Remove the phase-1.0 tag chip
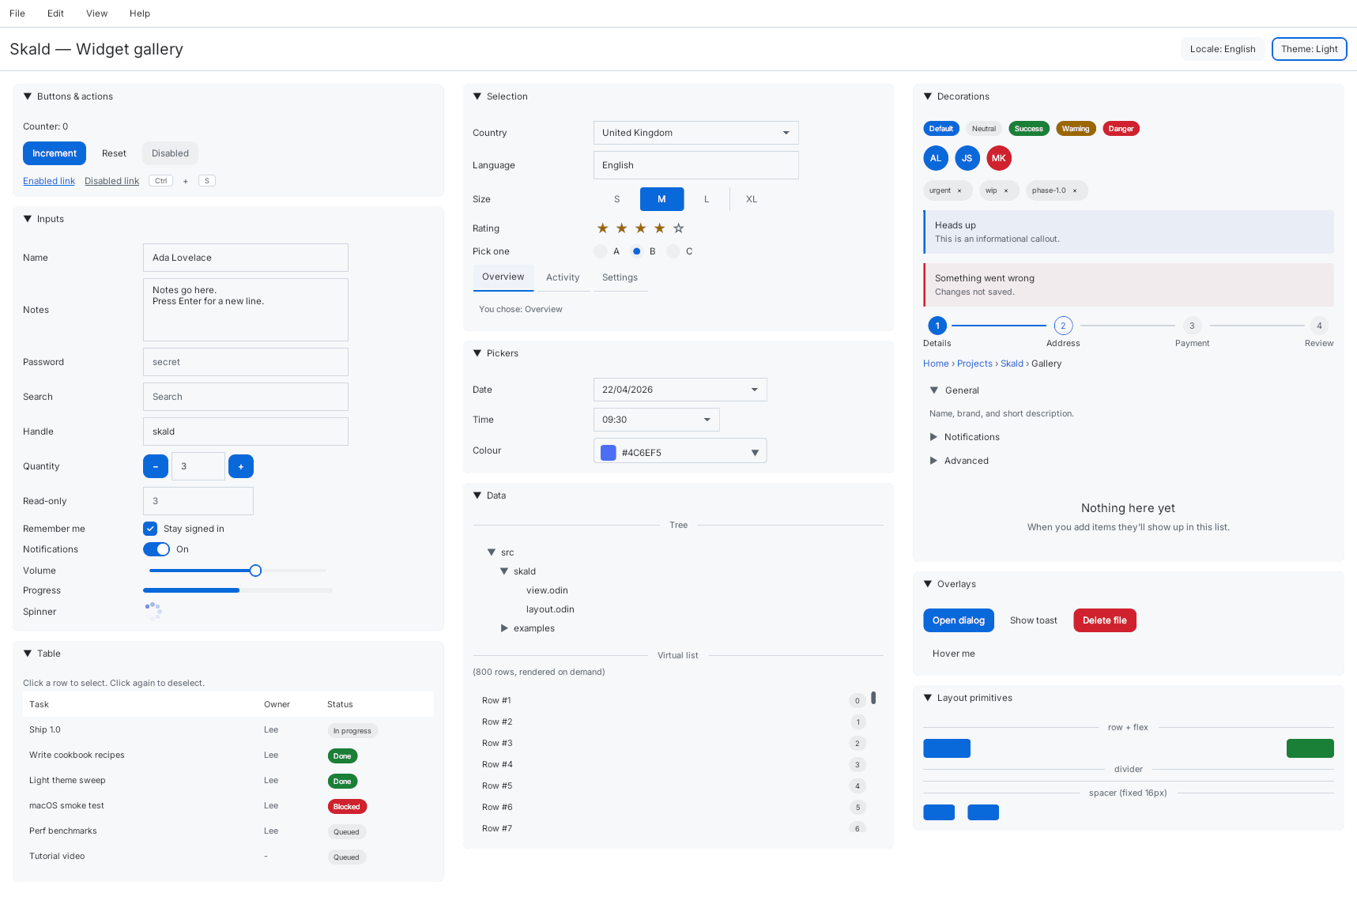The image size is (1357, 908). 1075,190
